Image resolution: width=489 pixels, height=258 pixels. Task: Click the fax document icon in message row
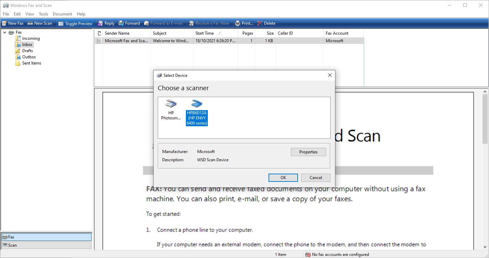click(99, 40)
